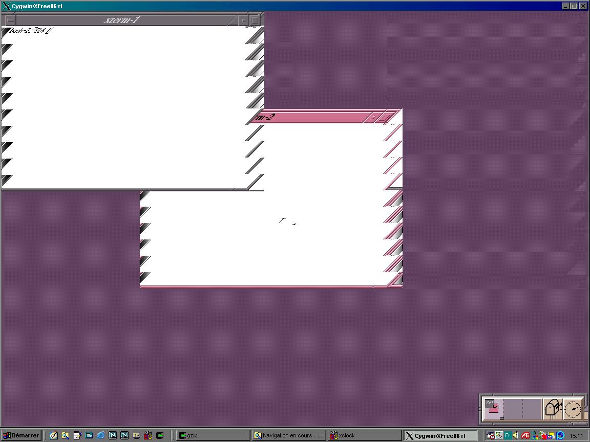
Task: Click the Fr language indicator in system tray
Action: [x=508, y=435]
